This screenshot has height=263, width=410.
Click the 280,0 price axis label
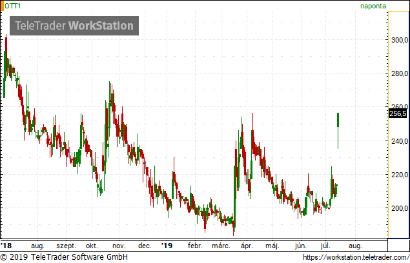tap(399, 73)
